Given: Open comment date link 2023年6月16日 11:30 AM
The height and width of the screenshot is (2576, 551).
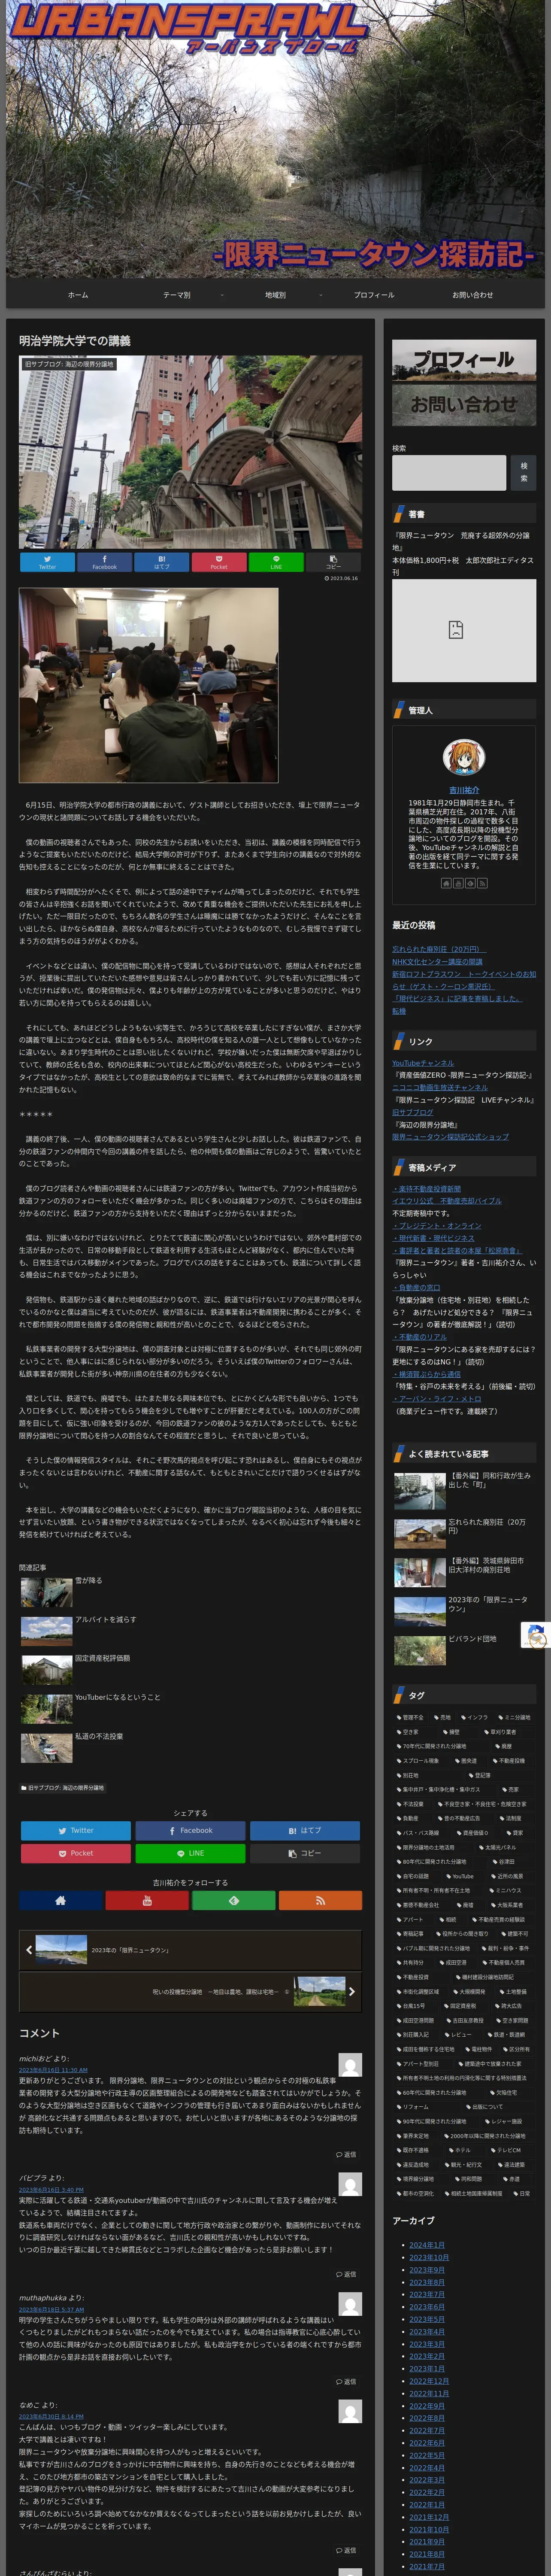Looking at the screenshot, I should tap(53, 2069).
